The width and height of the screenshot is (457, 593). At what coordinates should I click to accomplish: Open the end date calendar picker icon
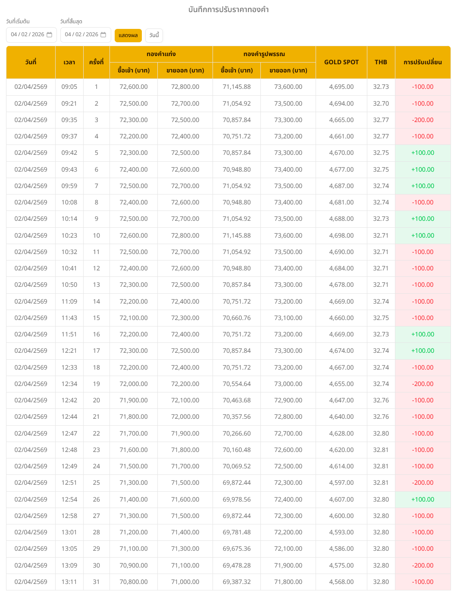point(103,35)
